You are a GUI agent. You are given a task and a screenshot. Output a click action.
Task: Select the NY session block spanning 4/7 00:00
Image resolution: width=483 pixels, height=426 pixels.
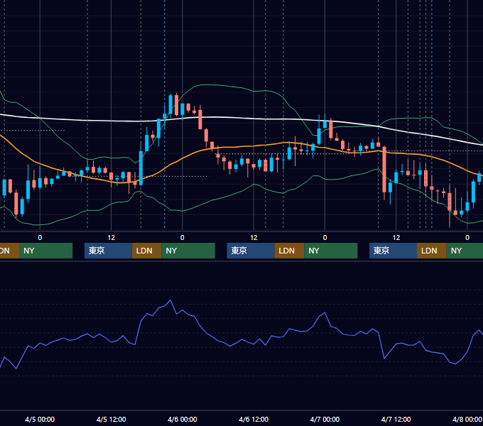point(330,251)
